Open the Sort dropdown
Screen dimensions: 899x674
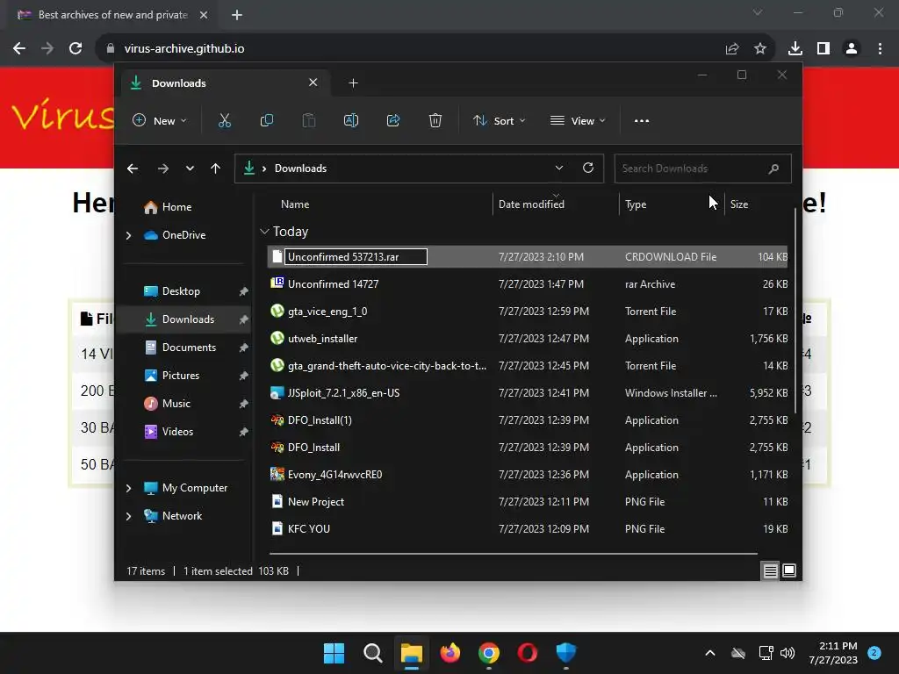pos(499,121)
